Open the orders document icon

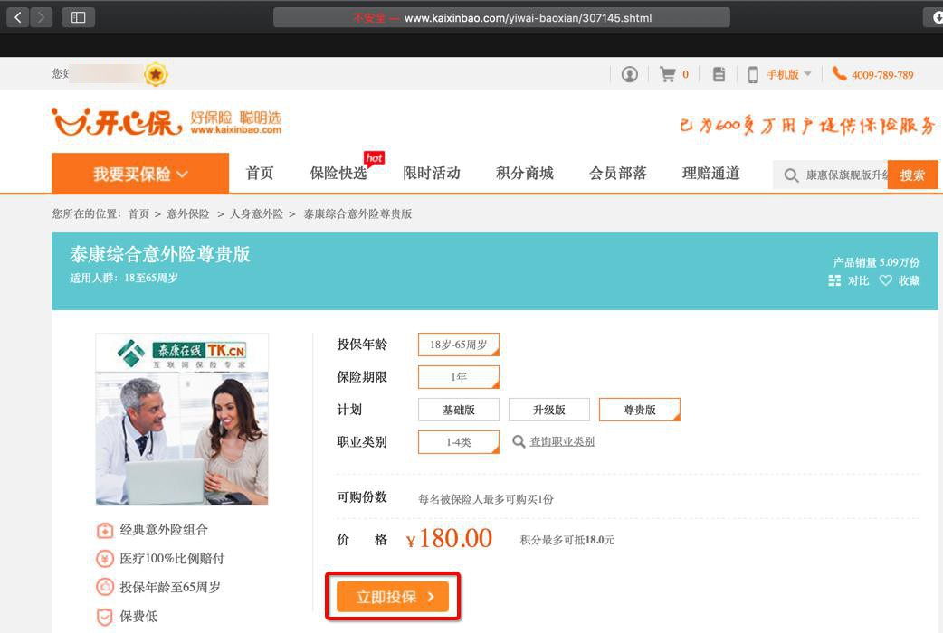(719, 74)
